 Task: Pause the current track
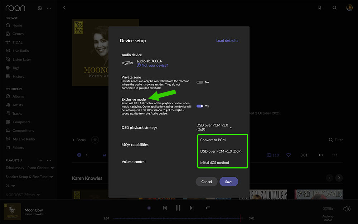tap(178, 208)
